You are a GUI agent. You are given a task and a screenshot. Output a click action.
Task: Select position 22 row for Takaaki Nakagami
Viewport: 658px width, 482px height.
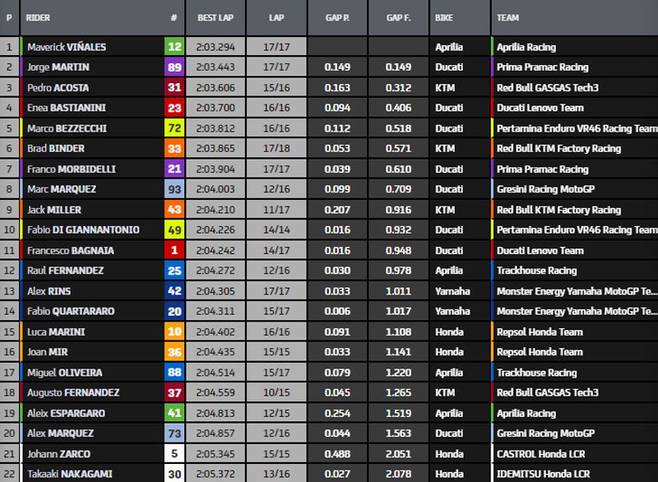point(9,474)
